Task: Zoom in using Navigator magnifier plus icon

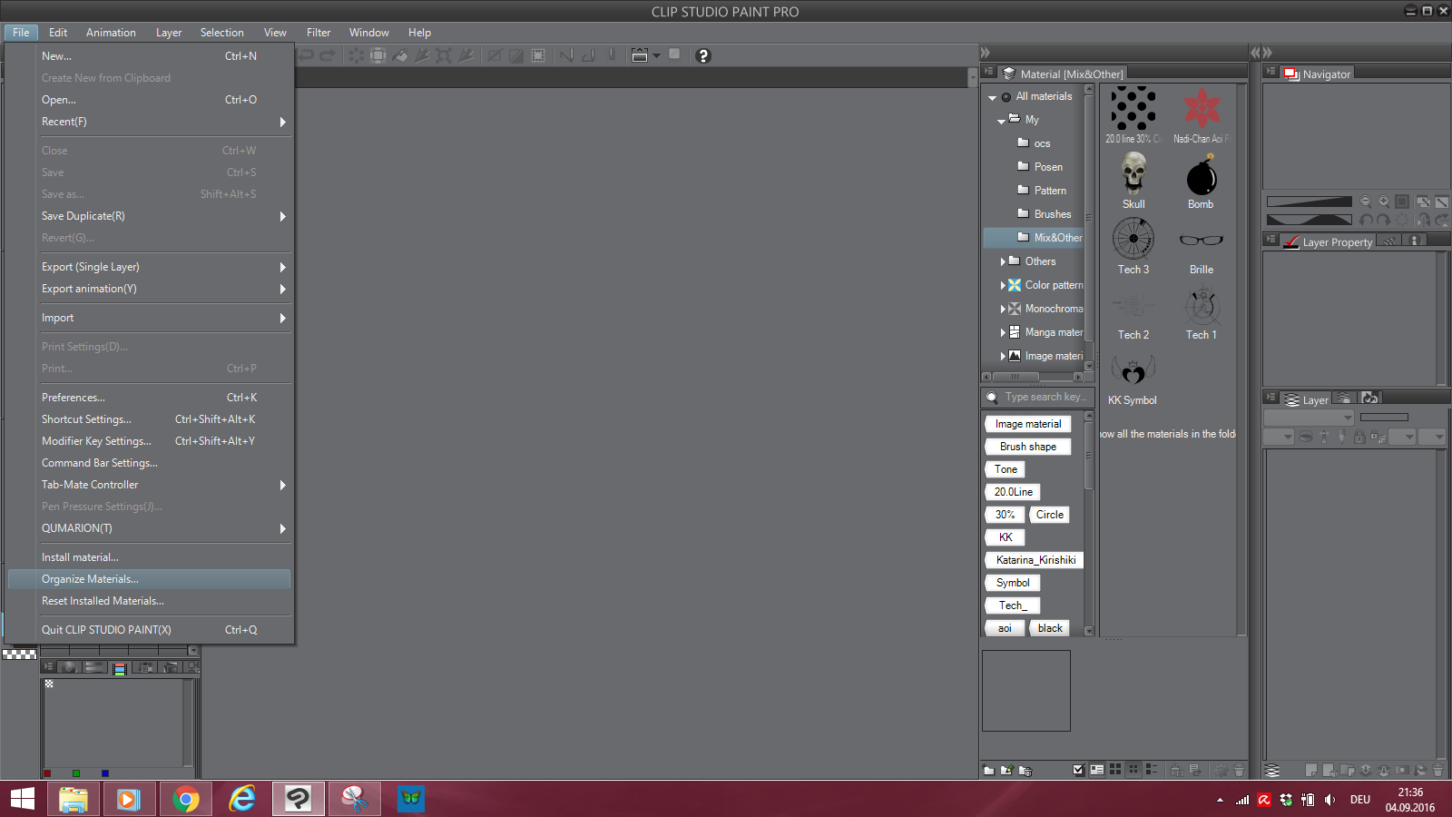Action: [x=1382, y=202]
